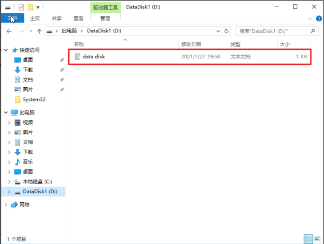Select DataDisk1 (D:) in navigation pane
The height and width of the screenshot is (244, 324).
pos(40,191)
